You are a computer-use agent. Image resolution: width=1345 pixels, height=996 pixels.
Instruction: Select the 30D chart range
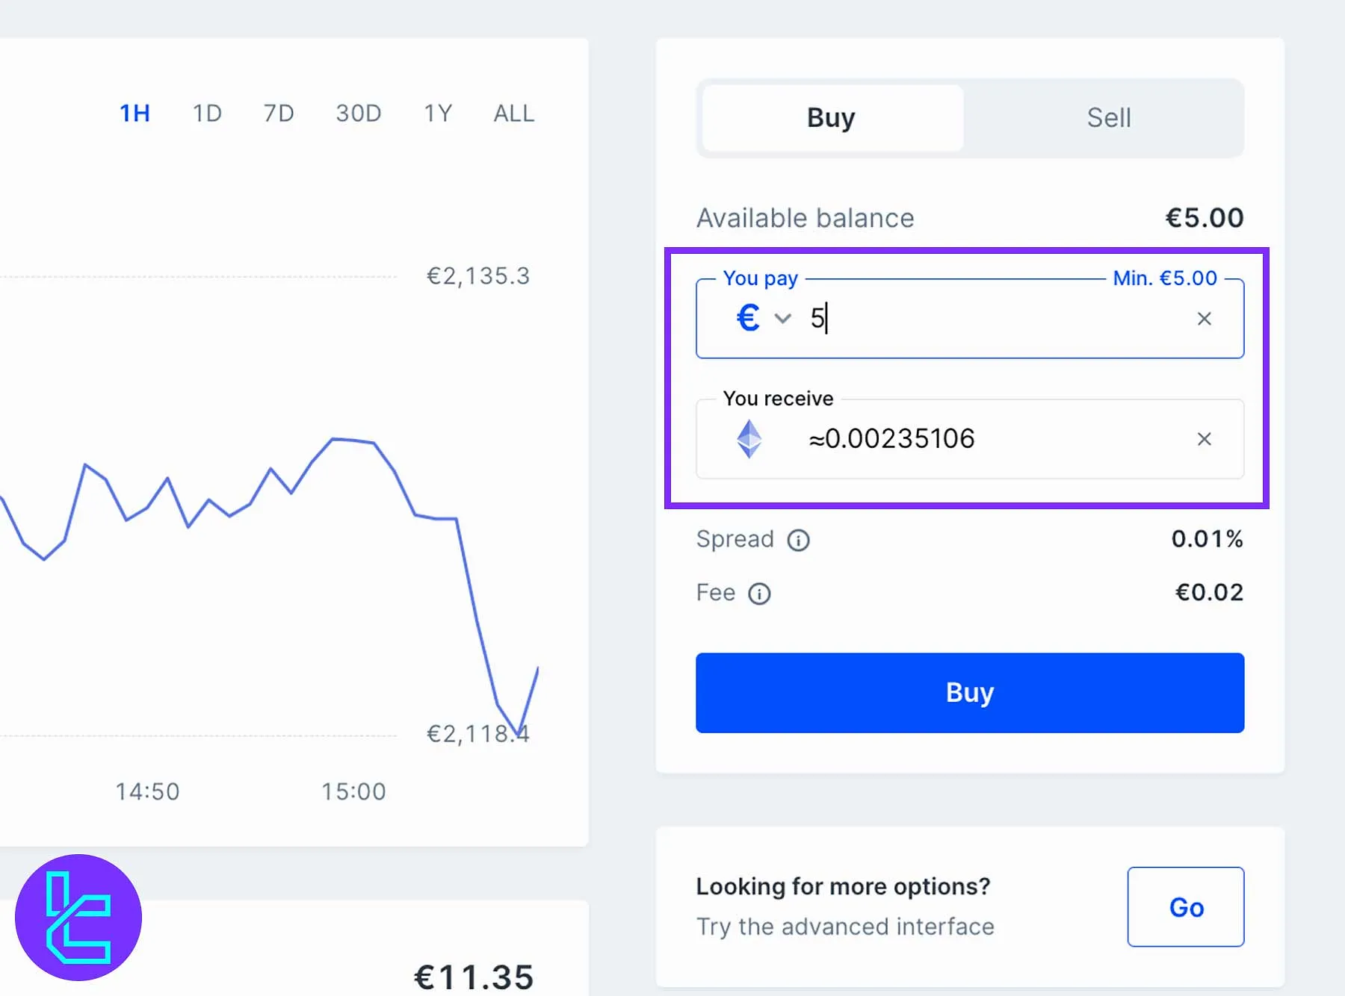359,113
